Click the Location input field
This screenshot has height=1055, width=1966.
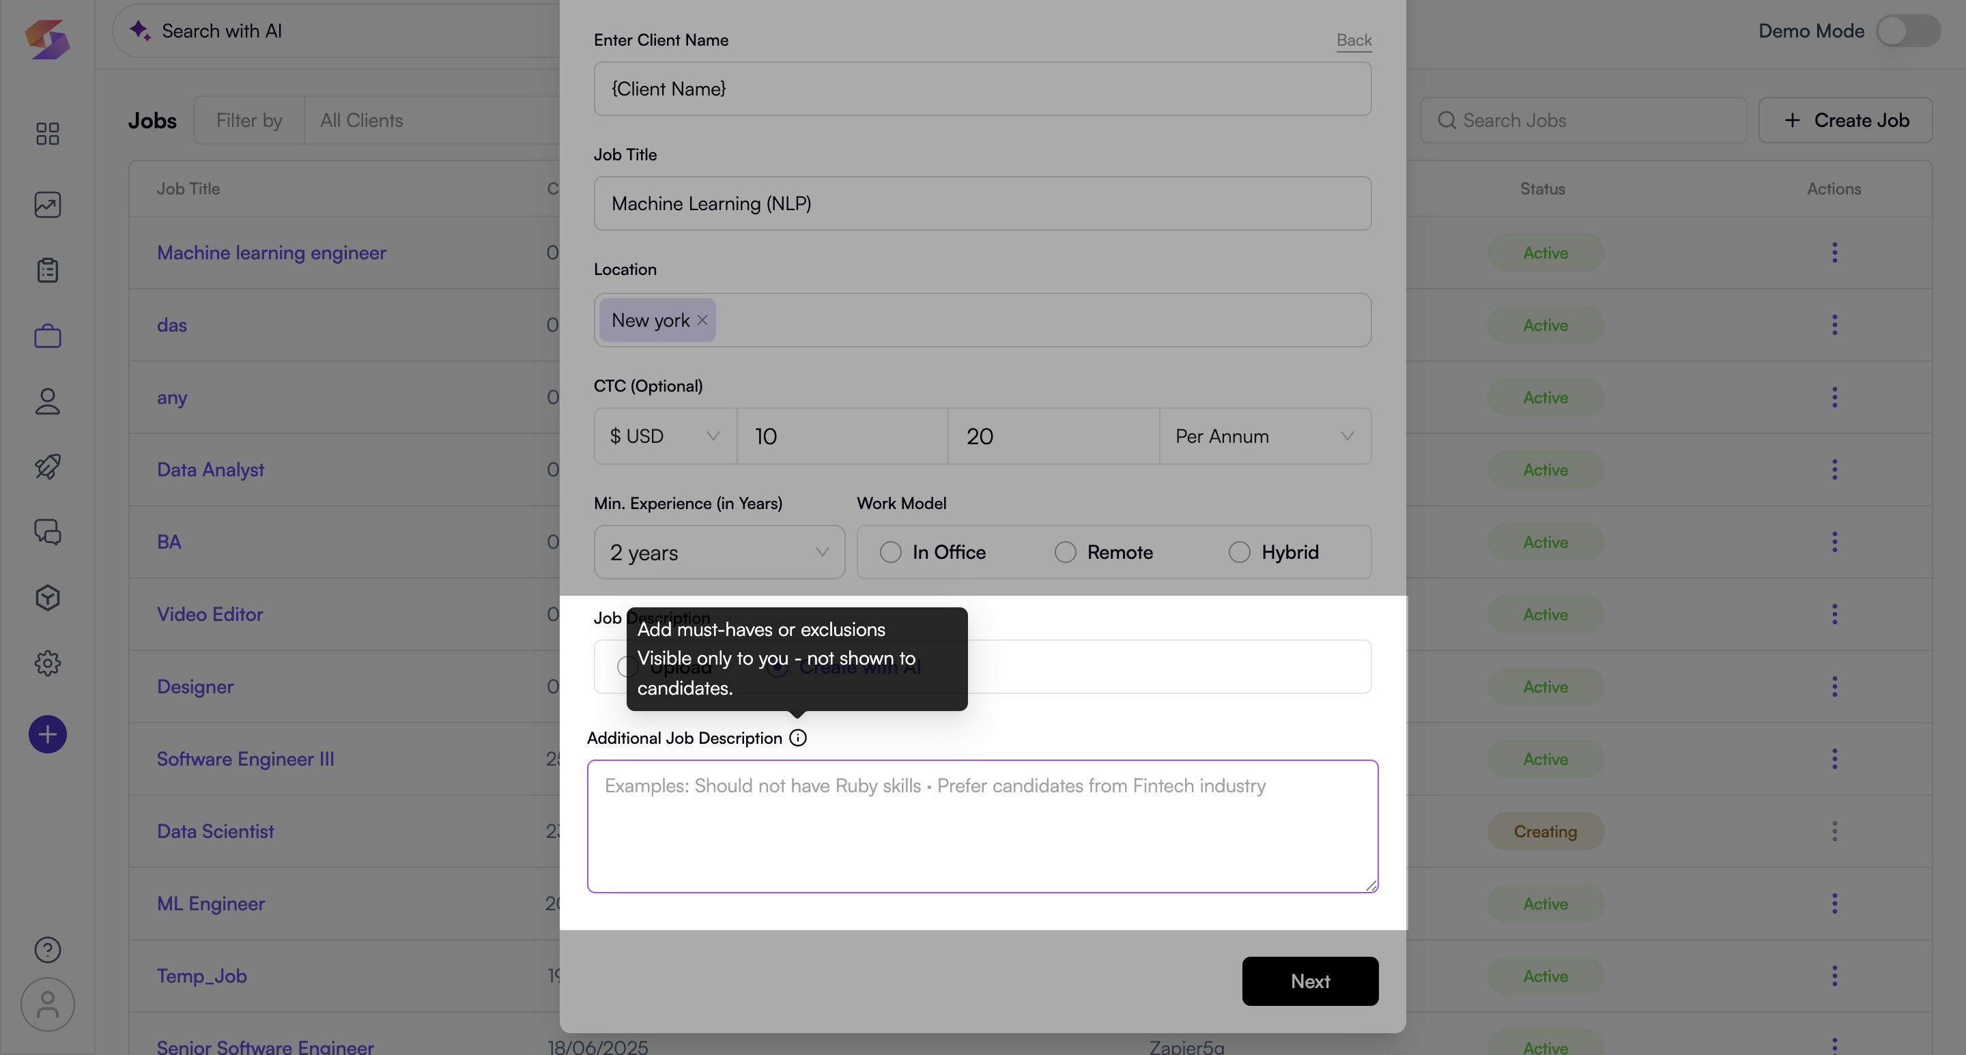[x=982, y=321]
